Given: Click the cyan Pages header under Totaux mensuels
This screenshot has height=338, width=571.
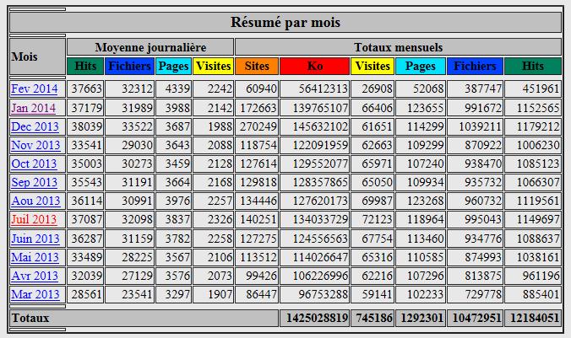Looking at the screenshot, I should (x=421, y=66).
